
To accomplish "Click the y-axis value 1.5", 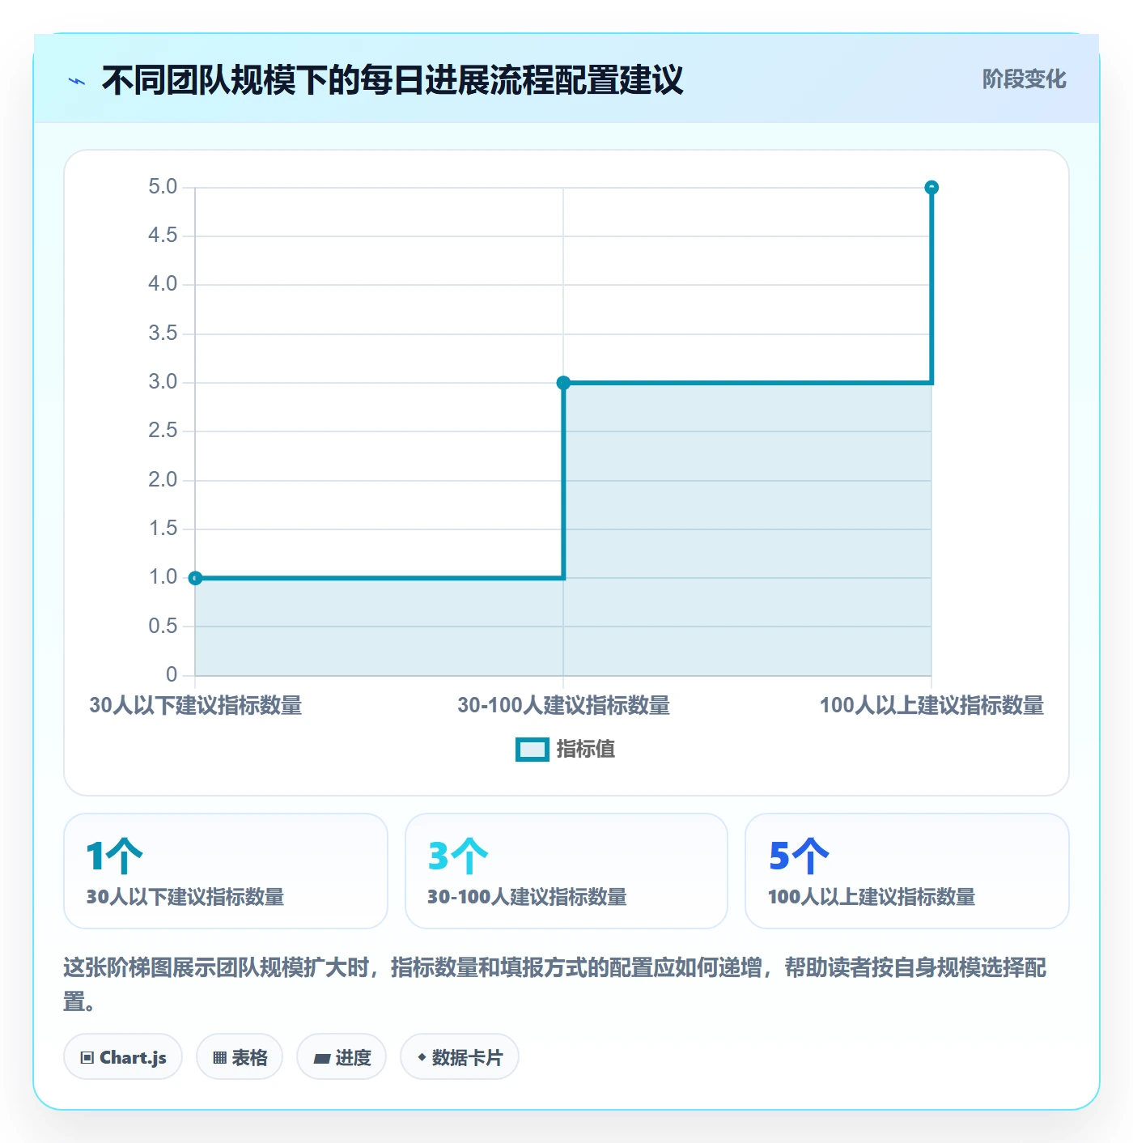I will pos(163,529).
